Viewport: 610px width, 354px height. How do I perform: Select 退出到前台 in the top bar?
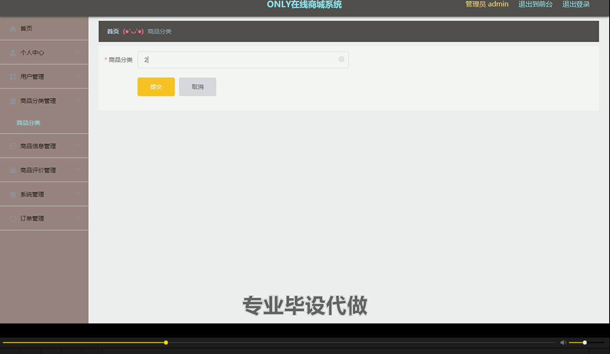coord(535,4)
